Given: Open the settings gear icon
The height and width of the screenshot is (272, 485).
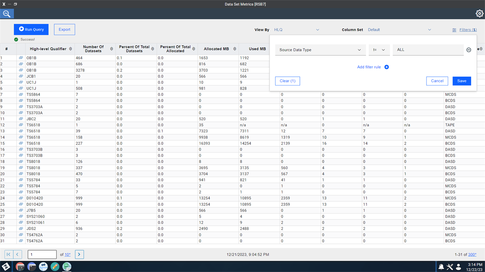Looking at the screenshot, I should [x=479, y=14].
